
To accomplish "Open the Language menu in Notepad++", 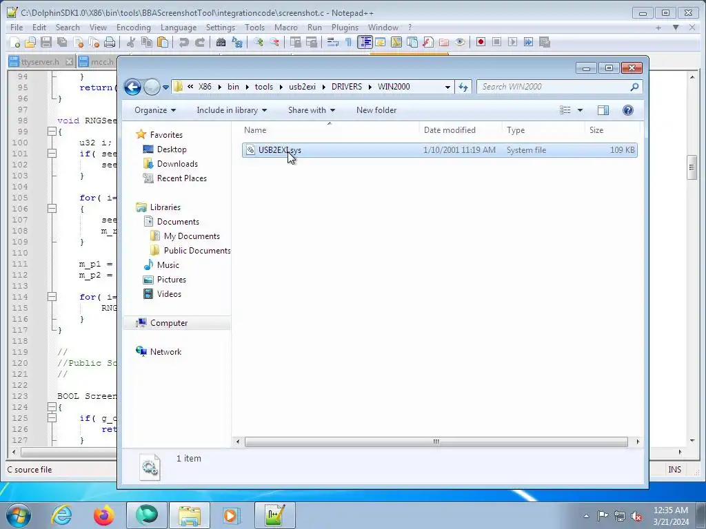I will point(179,28).
